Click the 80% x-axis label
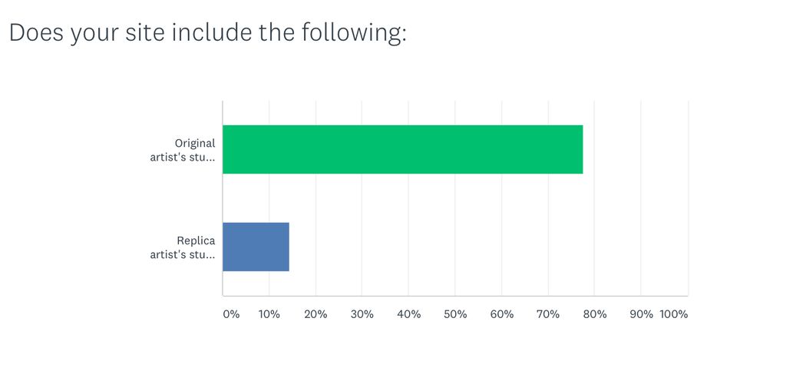The height and width of the screenshot is (368, 806). tap(595, 314)
